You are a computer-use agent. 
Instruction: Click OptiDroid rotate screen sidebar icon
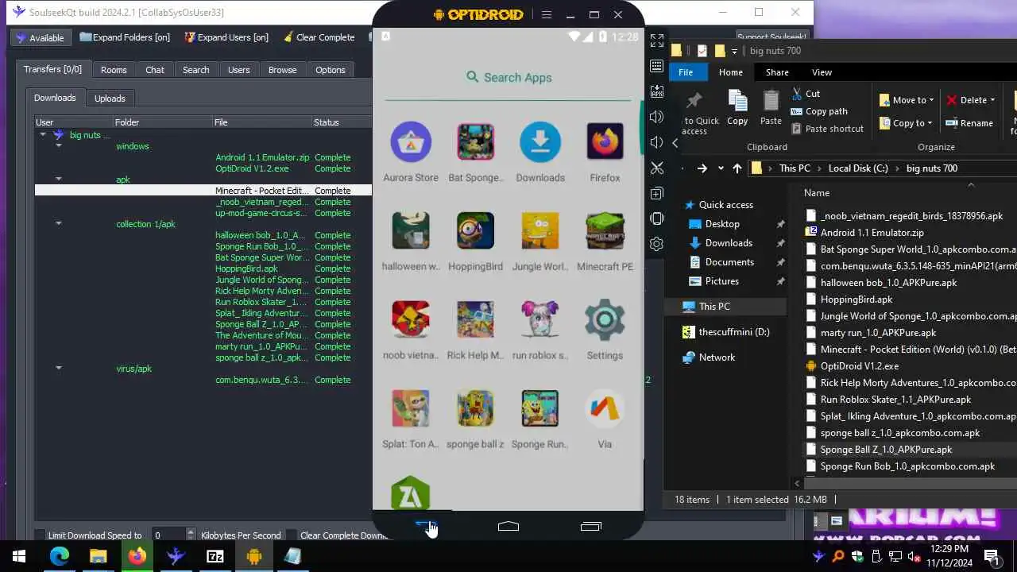pyautogui.click(x=657, y=218)
